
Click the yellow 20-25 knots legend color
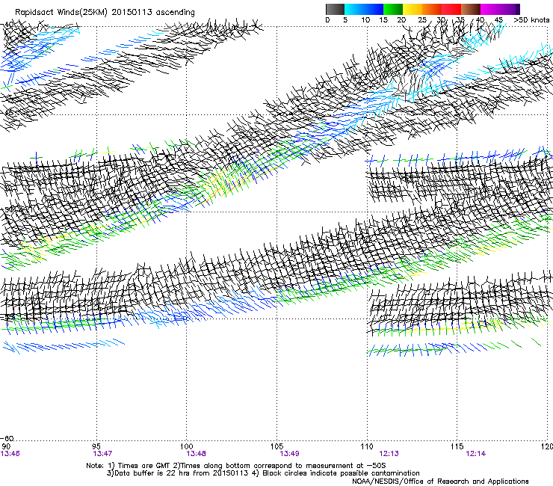(x=413, y=9)
